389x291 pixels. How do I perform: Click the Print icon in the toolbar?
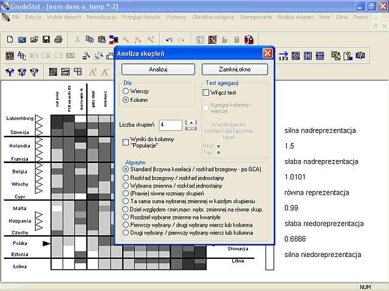[58, 39]
